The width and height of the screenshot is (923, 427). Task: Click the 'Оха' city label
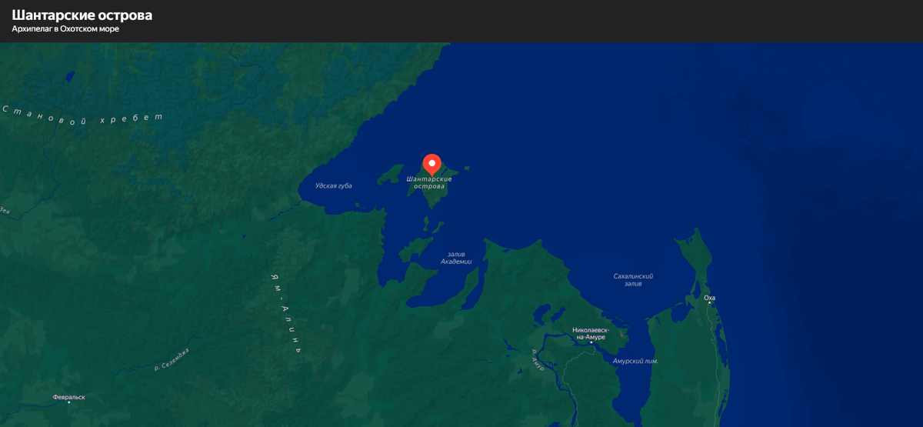(709, 298)
